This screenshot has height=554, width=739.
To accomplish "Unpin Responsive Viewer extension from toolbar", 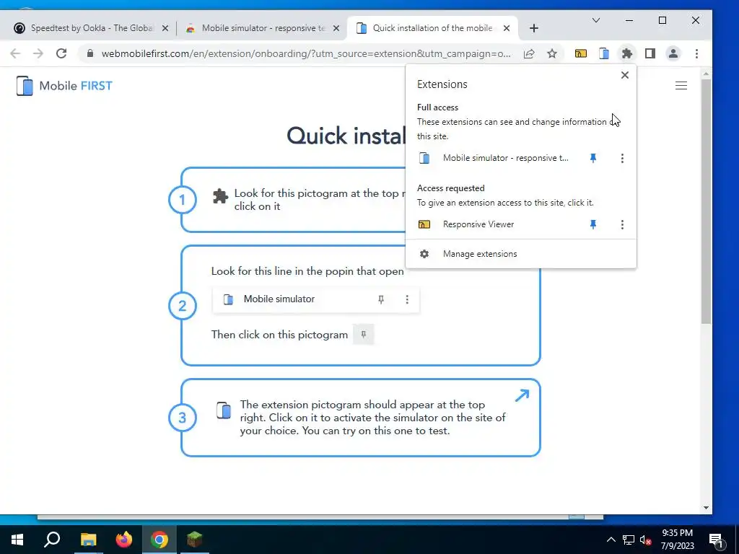I will coord(593,225).
